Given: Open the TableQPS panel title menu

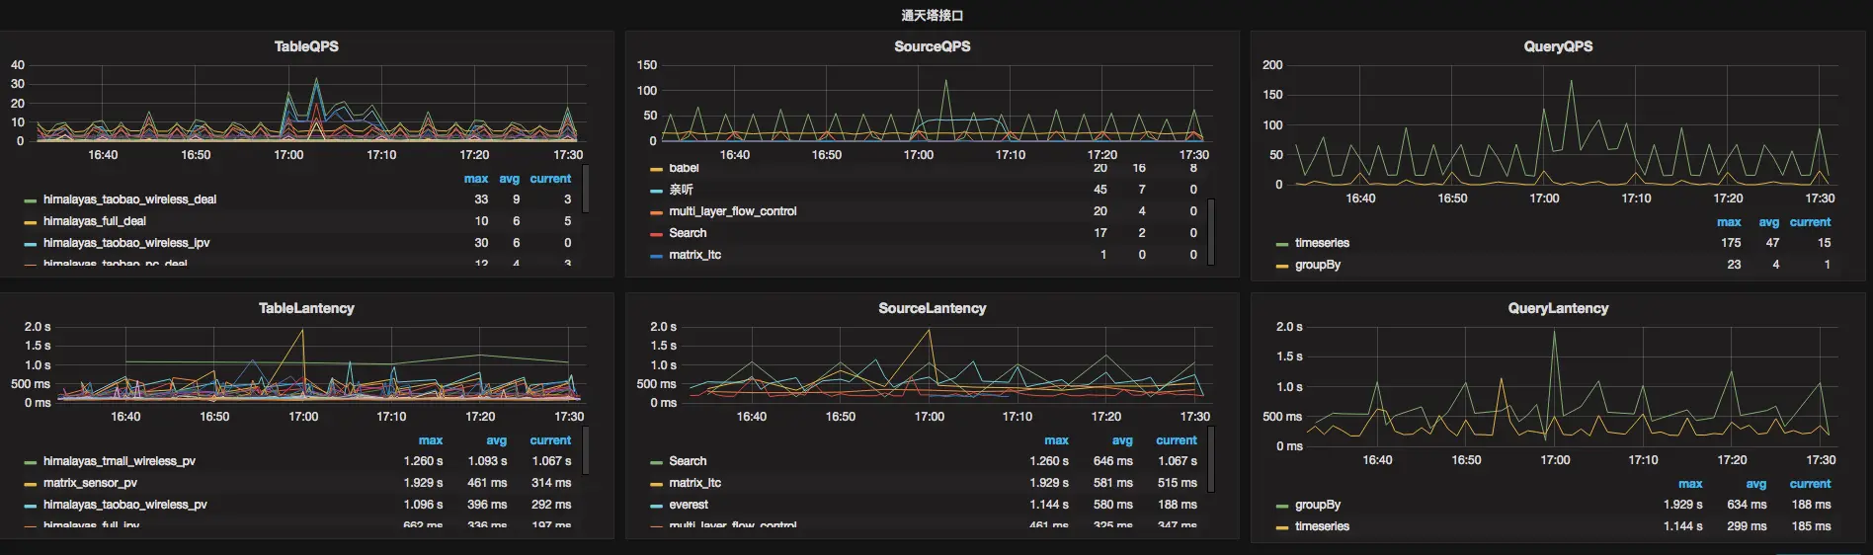Looking at the screenshot, I should pos(306,46).
